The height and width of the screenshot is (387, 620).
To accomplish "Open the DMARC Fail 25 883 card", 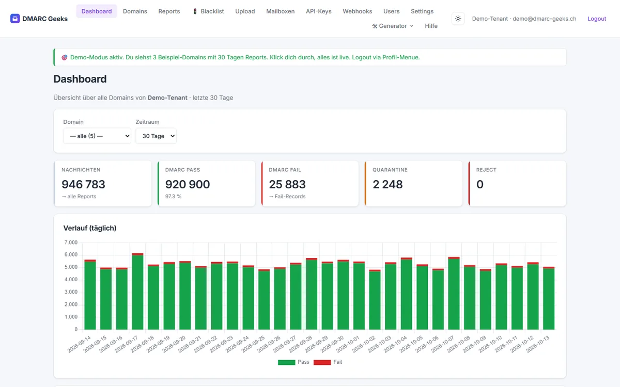I will pyautogui.click(x=310, y=183).
